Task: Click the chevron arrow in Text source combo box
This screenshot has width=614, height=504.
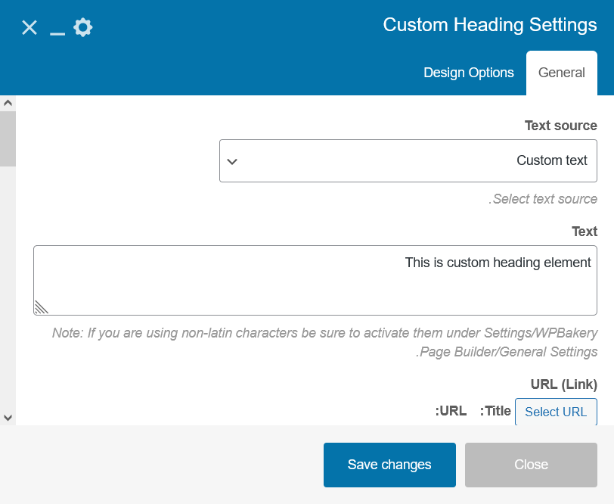Action: click(x=232, y=161)
